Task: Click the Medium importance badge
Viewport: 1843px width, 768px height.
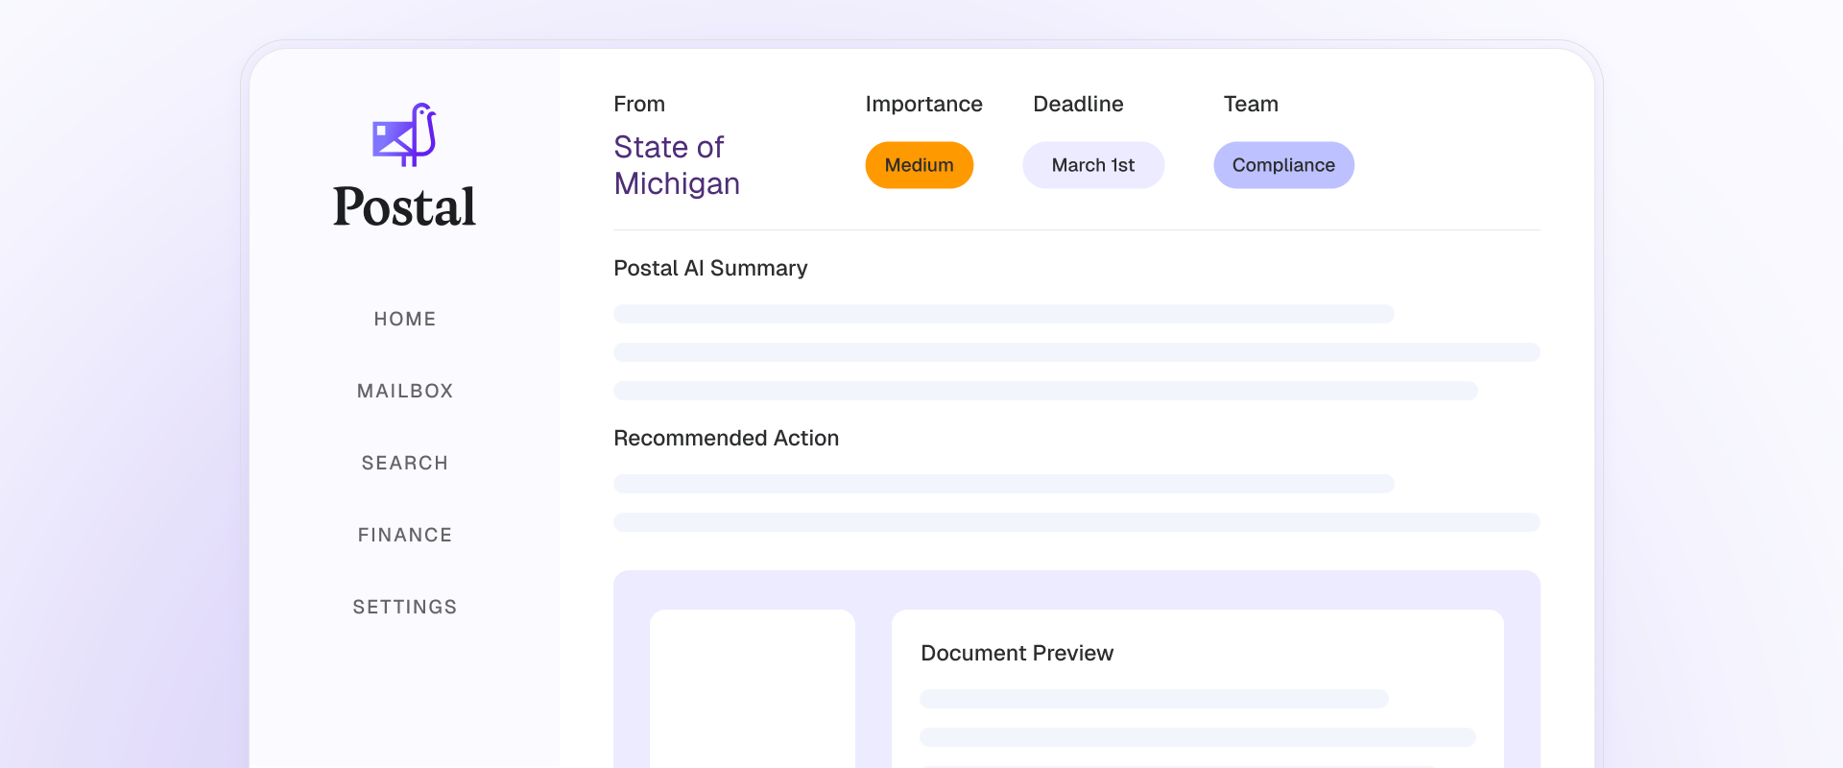Action: point(920,165)
